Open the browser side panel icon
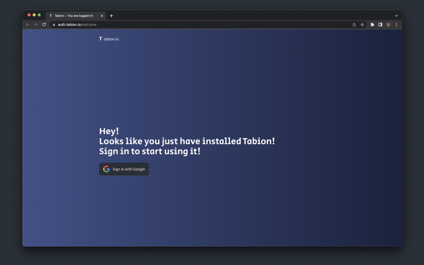 pyautogui.click(x=380, y=25)
